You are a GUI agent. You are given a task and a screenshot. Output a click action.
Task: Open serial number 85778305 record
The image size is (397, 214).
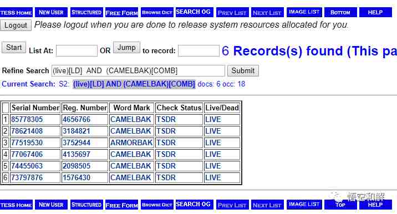click(27, 119)
